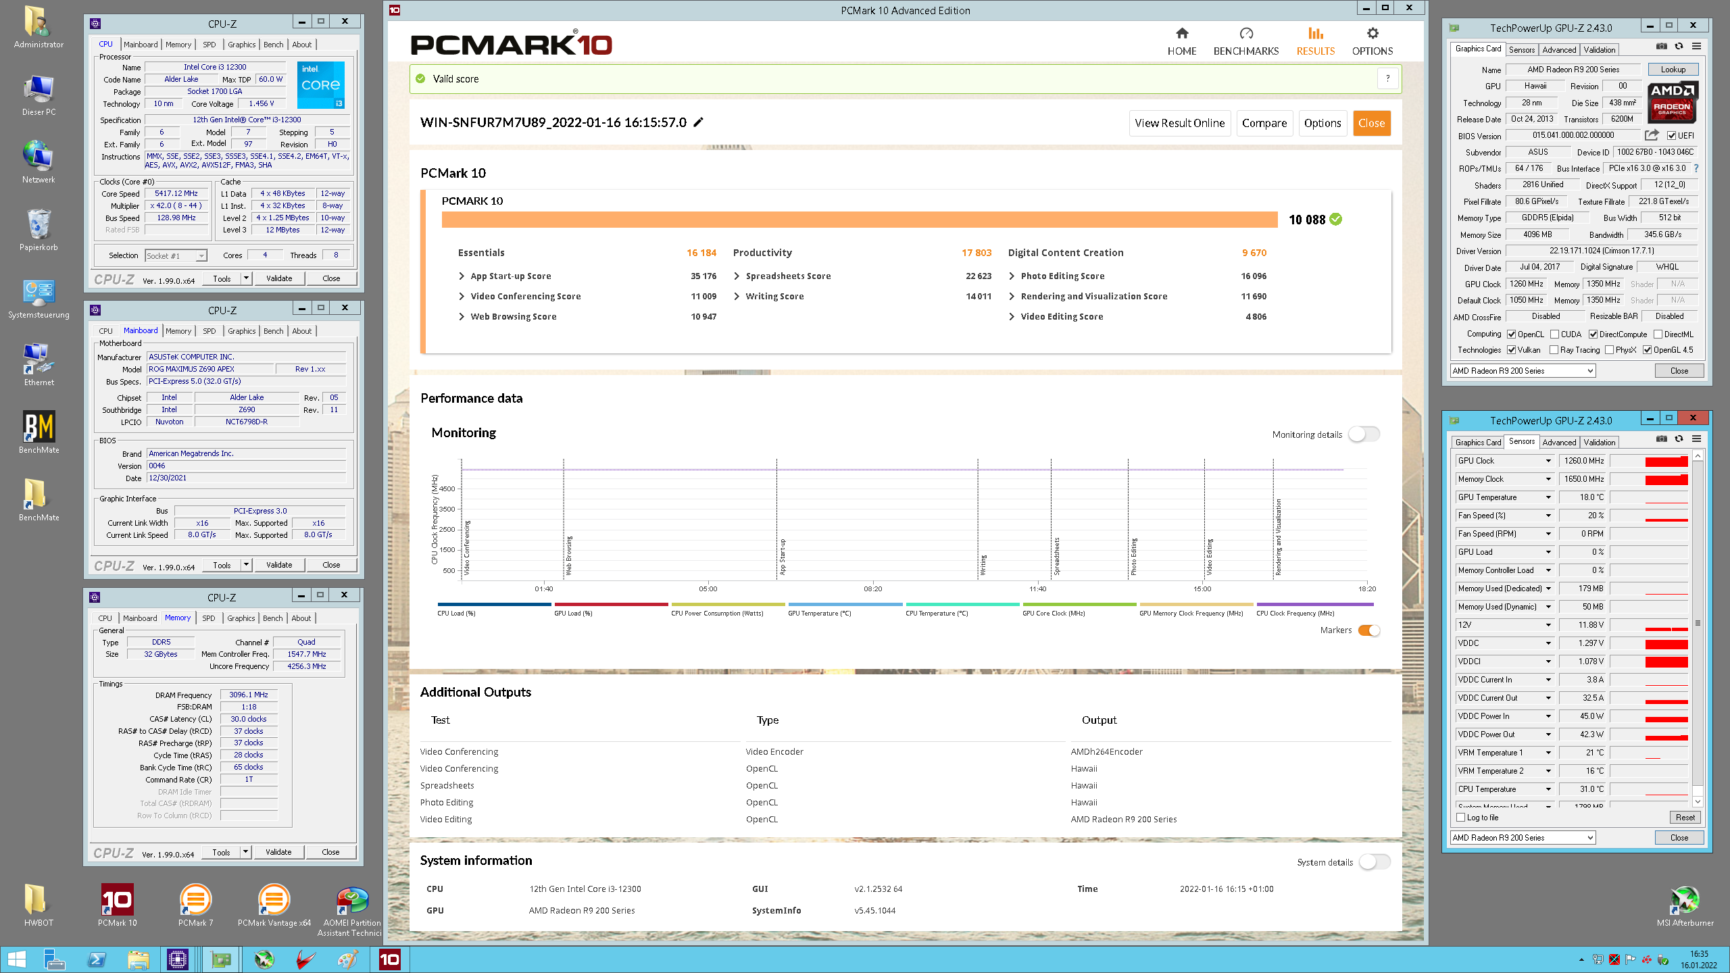Click the Lookup button in GPU-Z
Viewport: 1730px width, 973px height.
pos(1673,70)
